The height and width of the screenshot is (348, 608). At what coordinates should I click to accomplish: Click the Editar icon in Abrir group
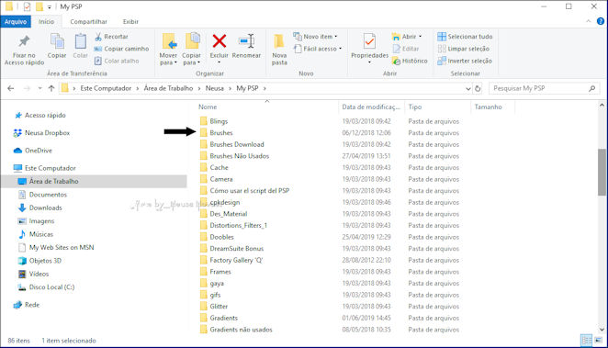pyautogui.click(x=396, y=49)
